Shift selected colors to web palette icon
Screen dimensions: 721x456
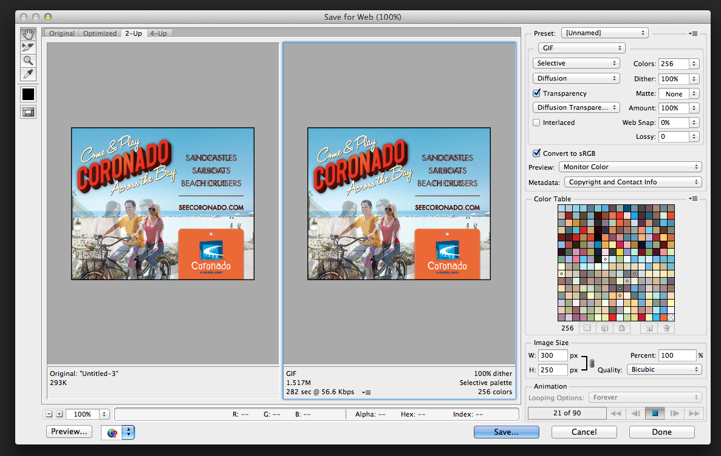604,328
